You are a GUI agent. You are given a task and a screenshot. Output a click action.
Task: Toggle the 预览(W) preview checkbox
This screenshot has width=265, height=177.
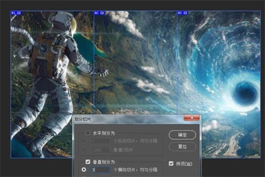(171, 164)
